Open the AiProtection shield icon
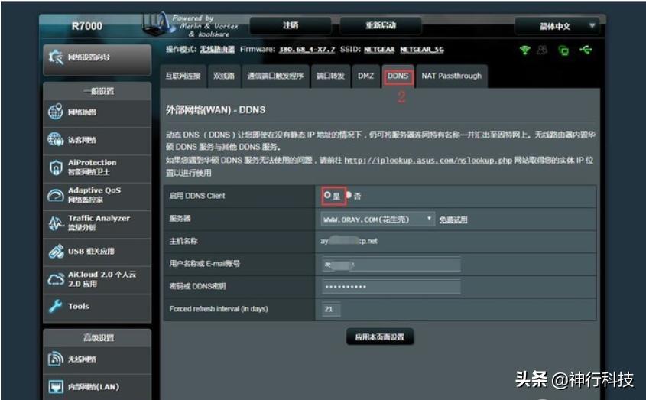The image size is (646, 400). pyautogui.click(x=56, y=167)
